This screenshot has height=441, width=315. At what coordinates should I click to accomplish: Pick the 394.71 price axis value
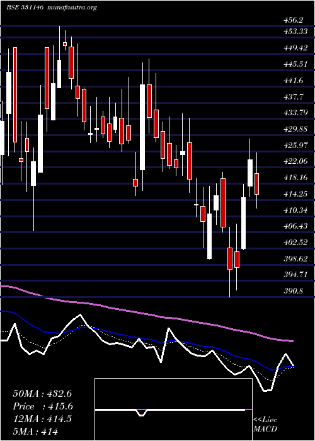pyautogui.click(x=295, y=275)
